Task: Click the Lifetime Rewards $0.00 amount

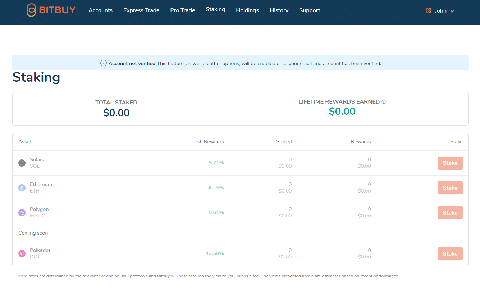Action: click(x=342, y=112)
